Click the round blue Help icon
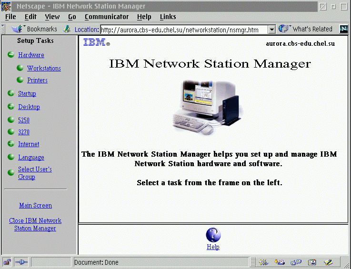 click(x=213, y=235)
